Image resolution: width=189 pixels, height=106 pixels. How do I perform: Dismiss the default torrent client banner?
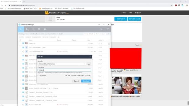[x=108, y=34]
